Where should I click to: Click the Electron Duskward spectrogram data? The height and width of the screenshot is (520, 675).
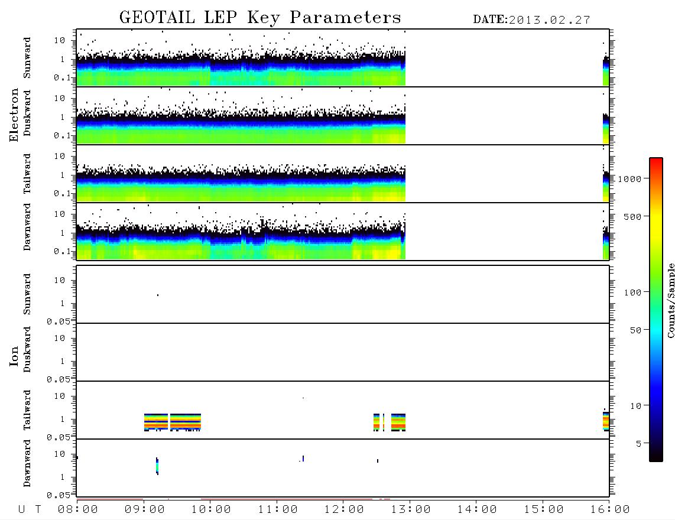coord(241,127)
